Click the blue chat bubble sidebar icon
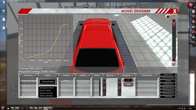The image size is (196, 110). pos(193,38)
